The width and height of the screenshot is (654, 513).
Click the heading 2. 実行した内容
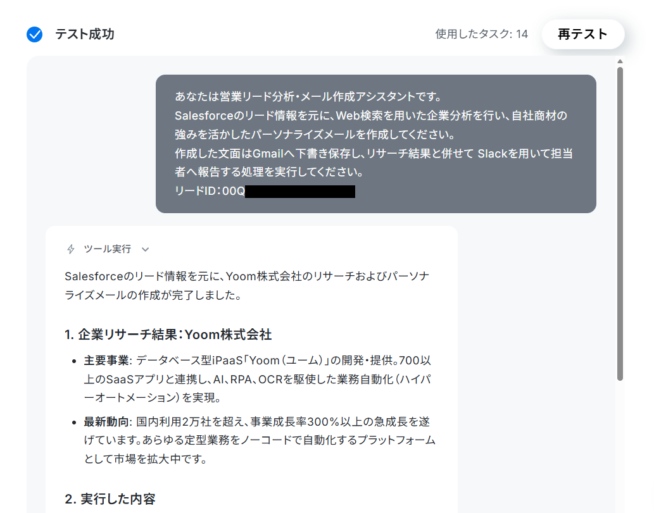pos(110,499)
